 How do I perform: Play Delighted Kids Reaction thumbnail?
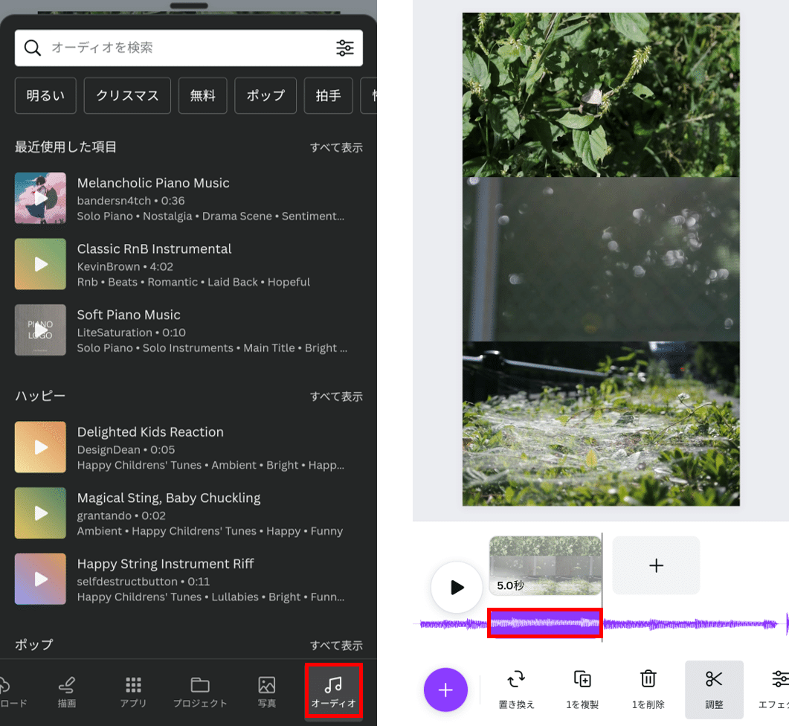[40, 447]
